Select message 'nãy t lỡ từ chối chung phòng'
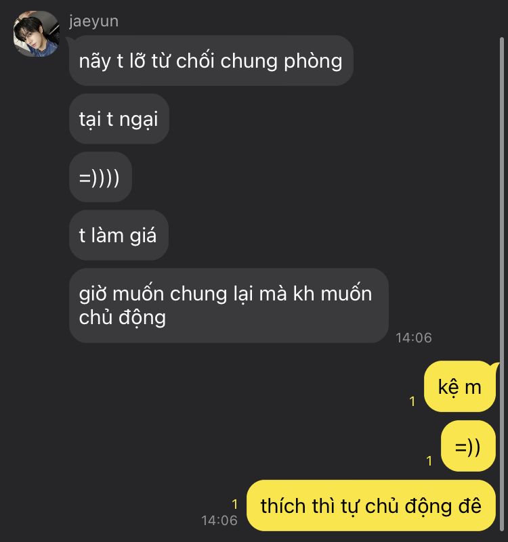 coord(211,60)
